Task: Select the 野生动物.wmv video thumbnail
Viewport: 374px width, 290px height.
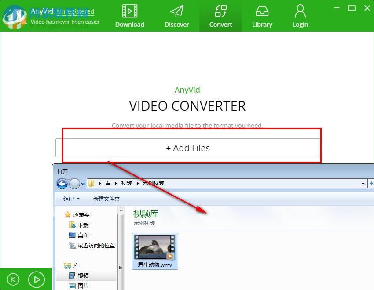Action: pyautogui.click(x=155, y=248)
